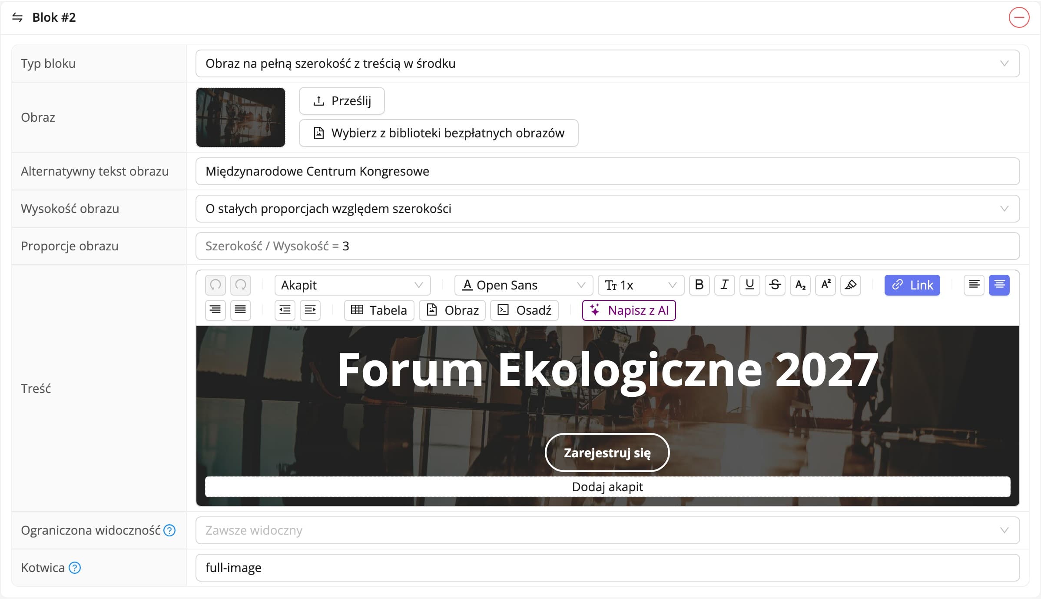Click the reorder block arrows icon
Image resolution: width=1041 pixels, height=599 pixels.
pyautogui.click(x=17, y=17)
